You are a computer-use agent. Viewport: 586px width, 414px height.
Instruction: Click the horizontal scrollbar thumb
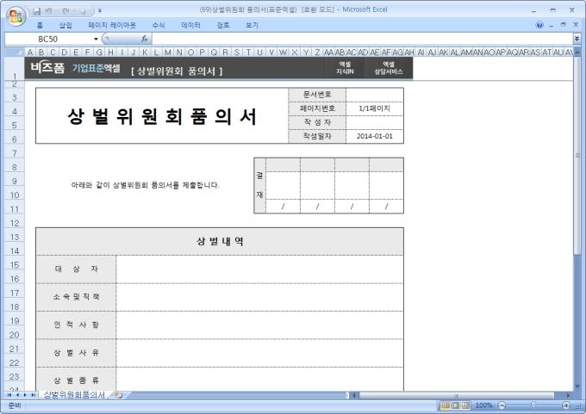456,395
